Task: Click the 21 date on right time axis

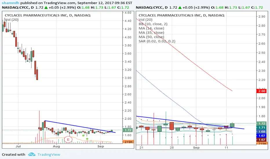Action: coord(142,147)
